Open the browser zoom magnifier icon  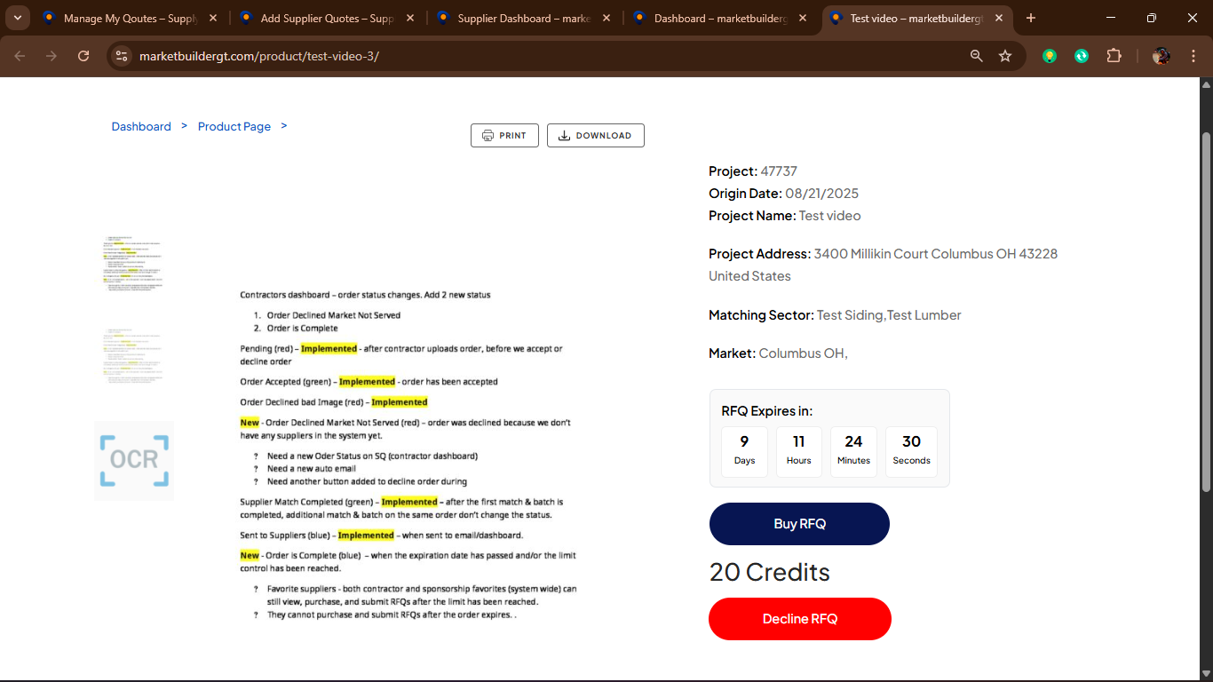click(977, 56)
